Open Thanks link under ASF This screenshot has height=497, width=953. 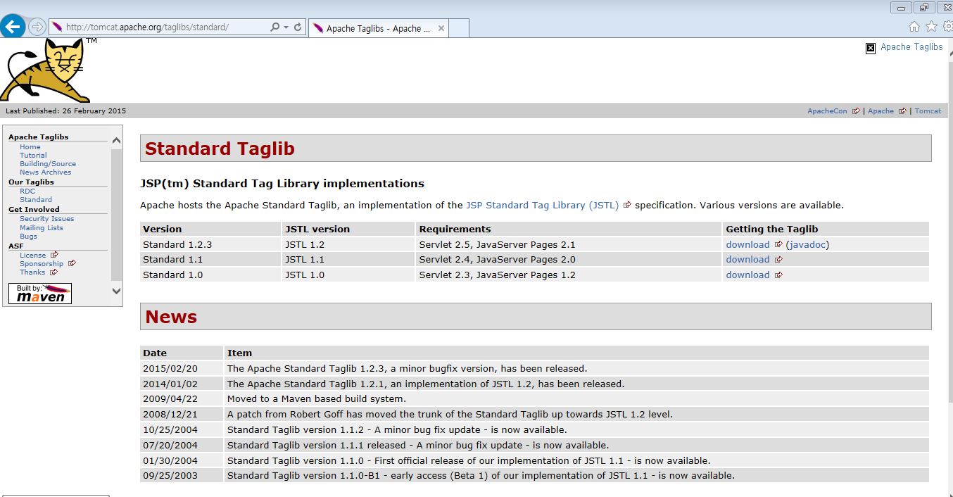tap(32, 272)
